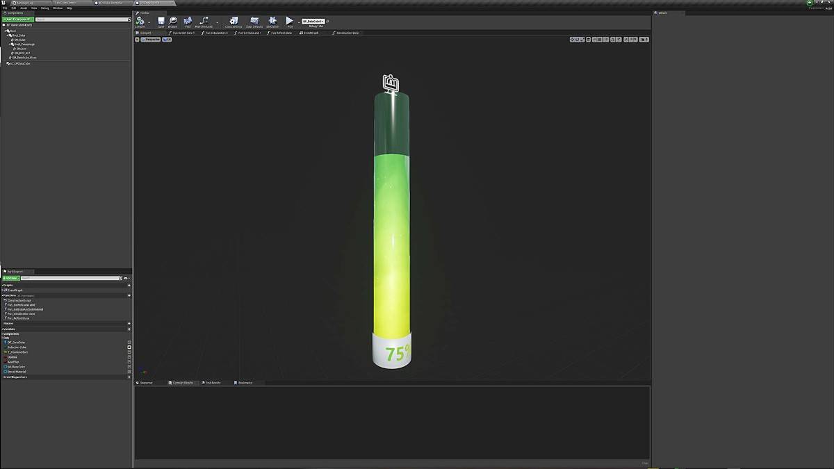Click search icon in My Blueprint search box
The image size is (834, 469).
click(x=121, y=278)
